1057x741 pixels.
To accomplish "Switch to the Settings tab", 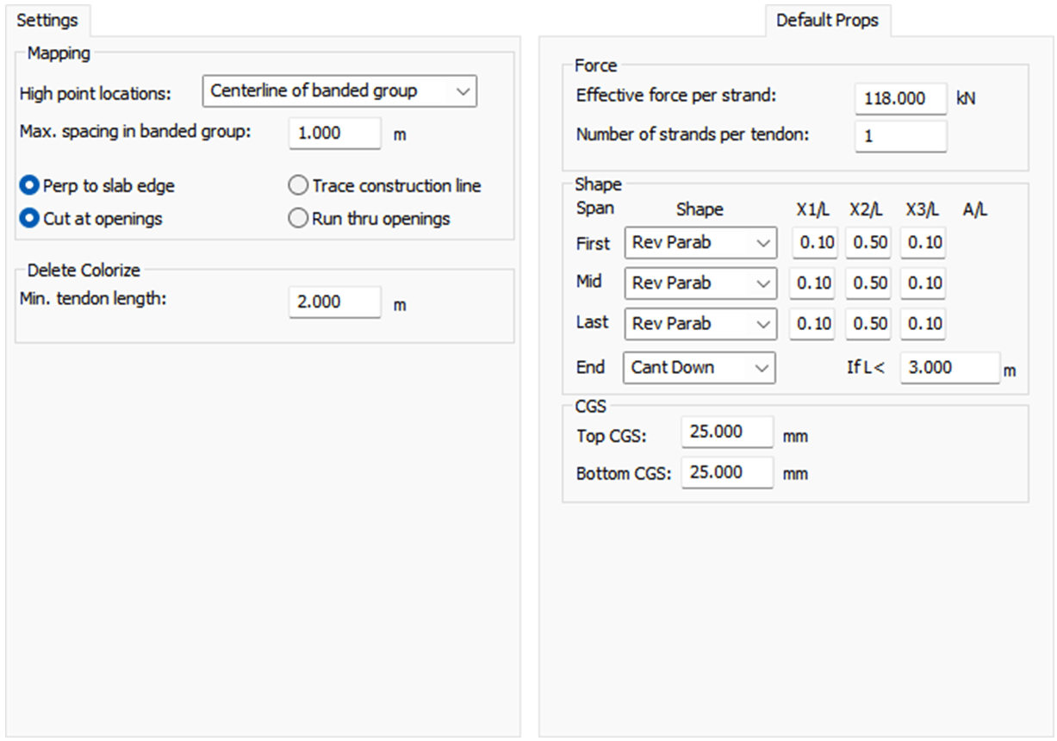I will click(x=47, y=20).
